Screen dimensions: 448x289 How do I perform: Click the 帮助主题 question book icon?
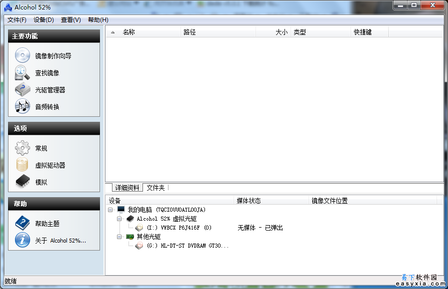pyautogui.click(x=22, y=223)
